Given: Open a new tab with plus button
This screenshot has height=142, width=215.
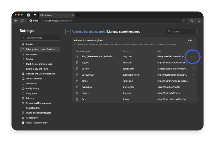Looking at the screenshot, I should click(x=78, y=15).
